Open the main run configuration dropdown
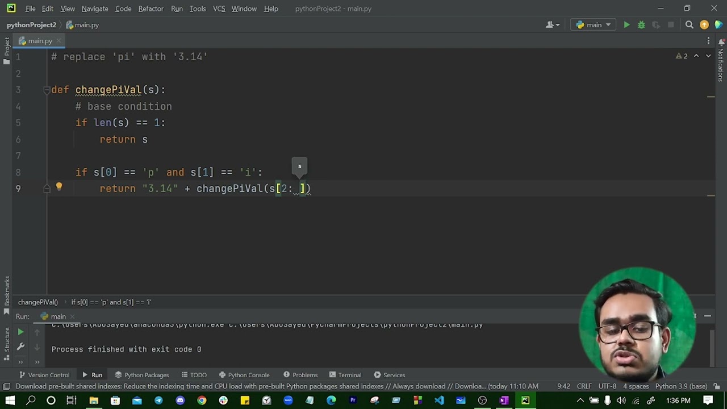Screen dimensions: 727x409 click(x=594, y=25)
